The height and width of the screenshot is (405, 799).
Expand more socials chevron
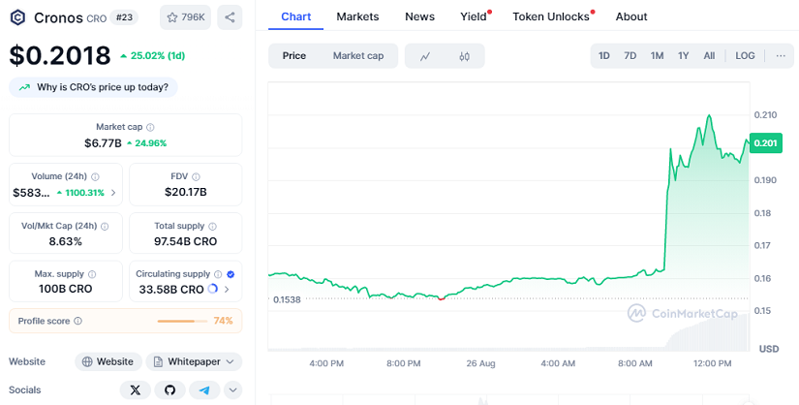pos(232,390)
